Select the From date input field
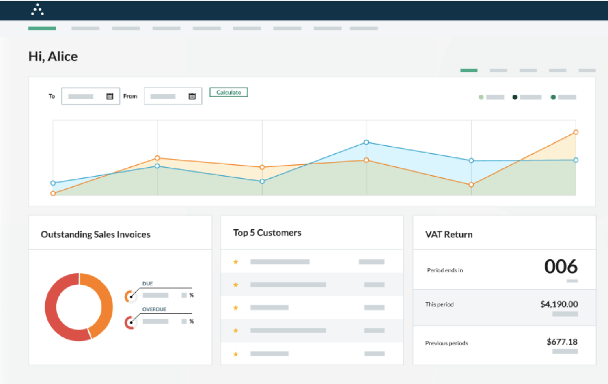Viewport: 608px width, 384px height. tap(173, 96)
